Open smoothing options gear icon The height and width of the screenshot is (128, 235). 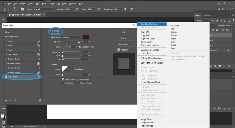(x=125, y=9)
